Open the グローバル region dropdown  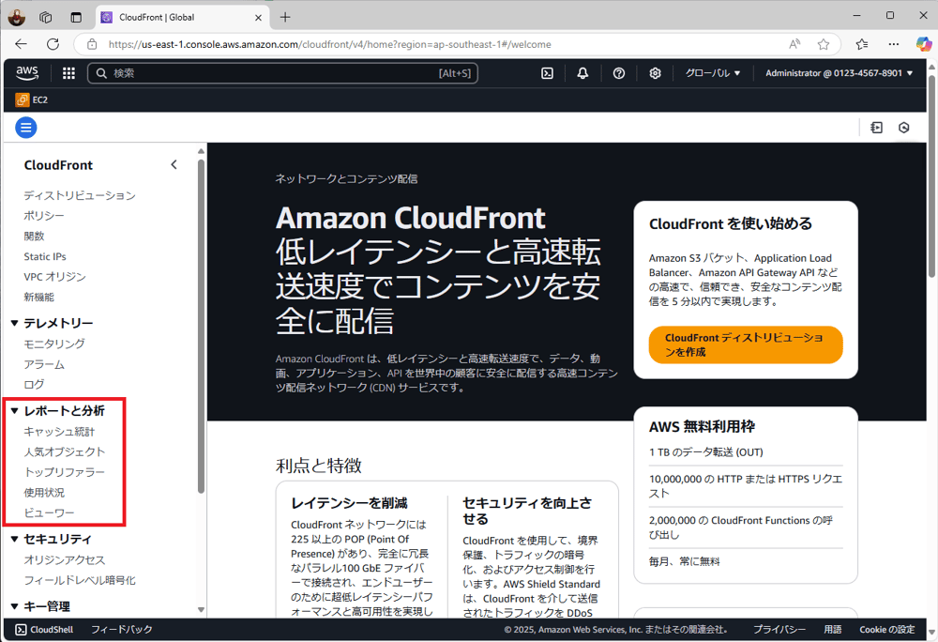tap(713, 73)
